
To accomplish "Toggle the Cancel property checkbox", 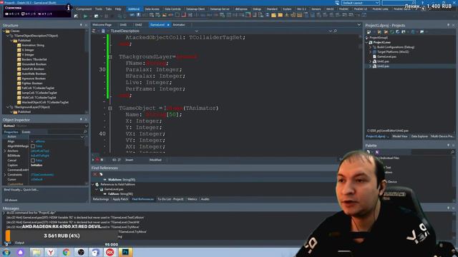I will [x=33, y=161].
